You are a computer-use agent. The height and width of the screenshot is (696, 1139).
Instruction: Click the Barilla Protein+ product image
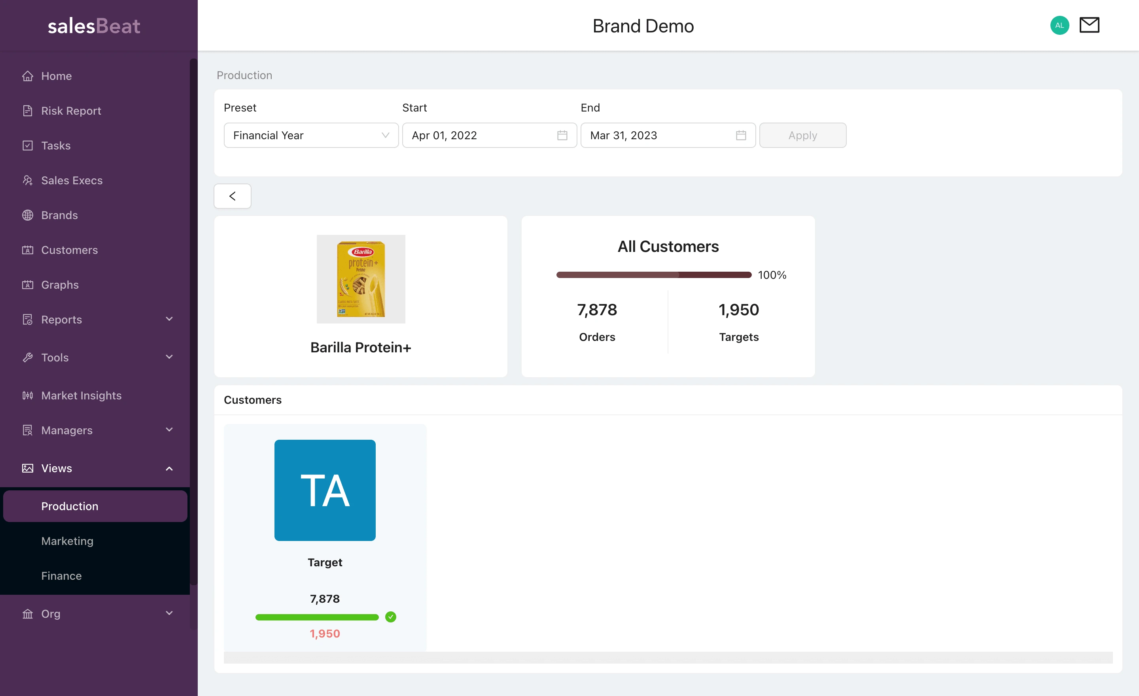click(361, 279)
